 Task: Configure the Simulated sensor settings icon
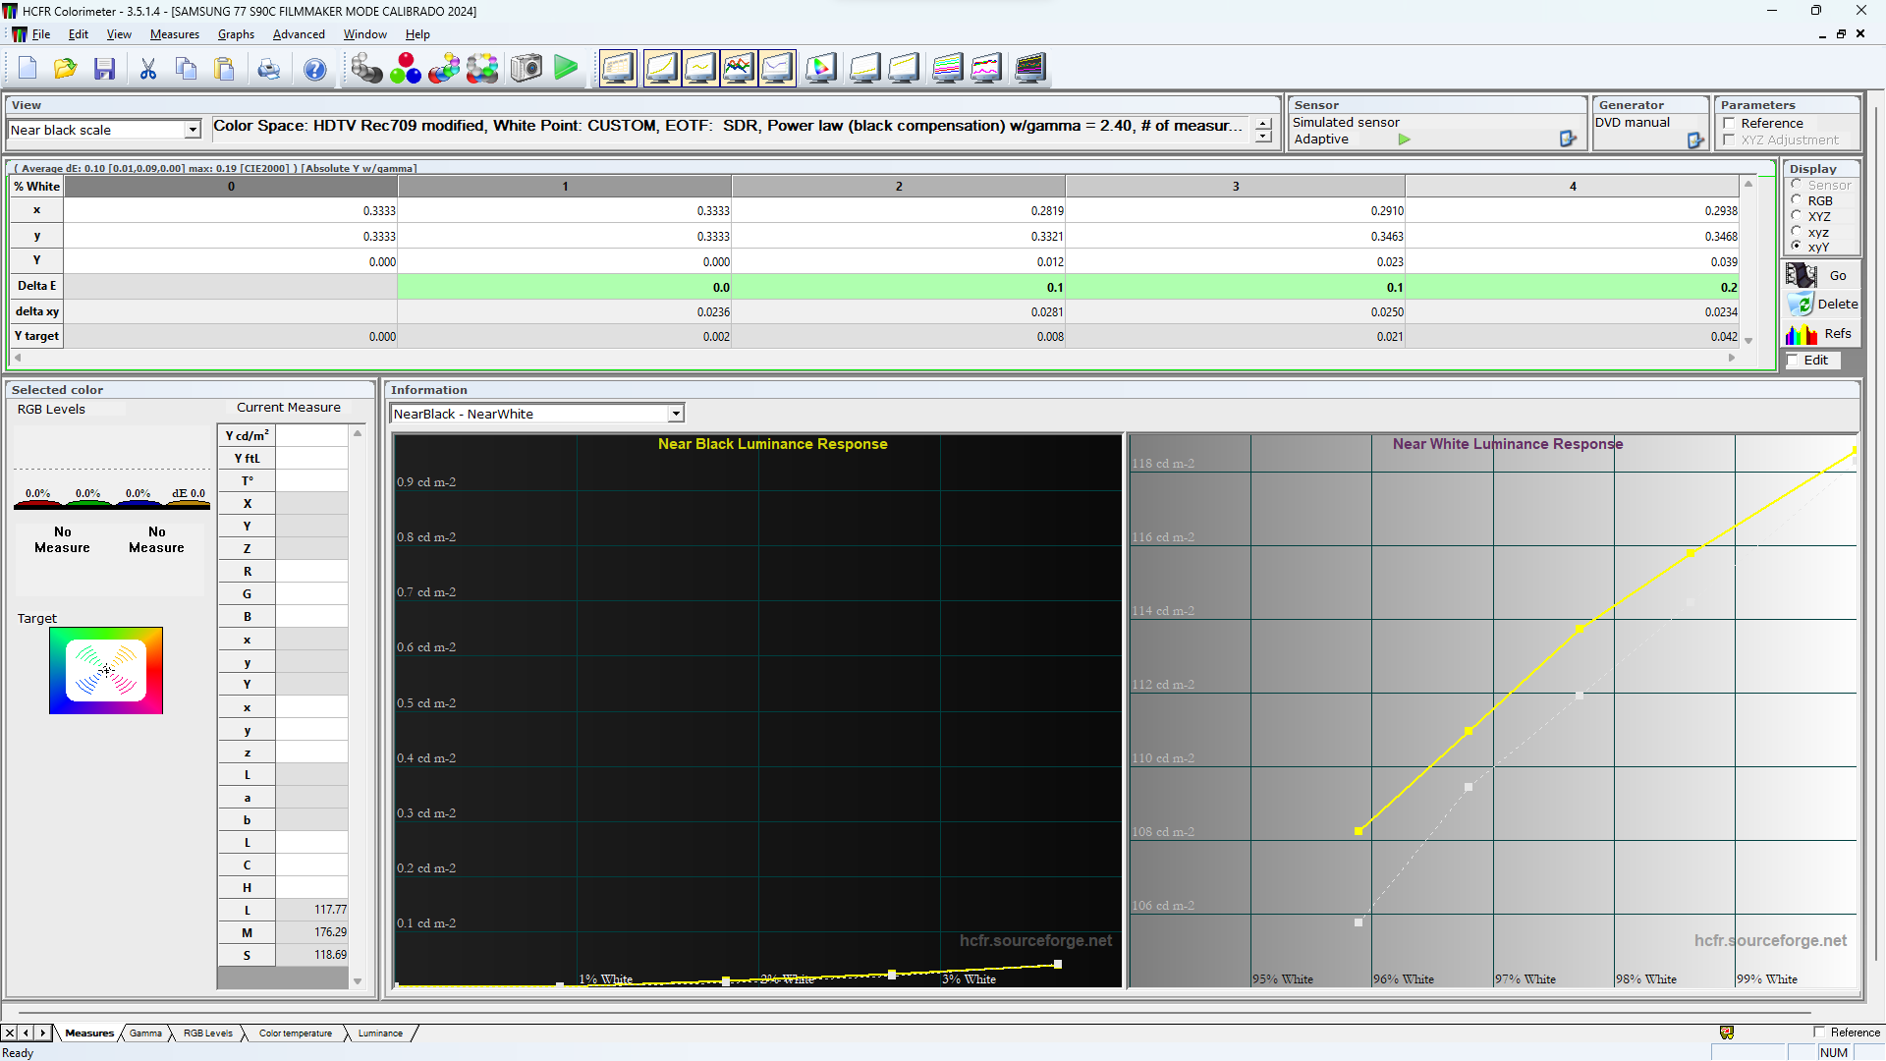pyautogui.click(x=1568, y=140)
